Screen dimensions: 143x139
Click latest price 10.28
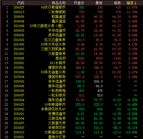tap(98, 114)
